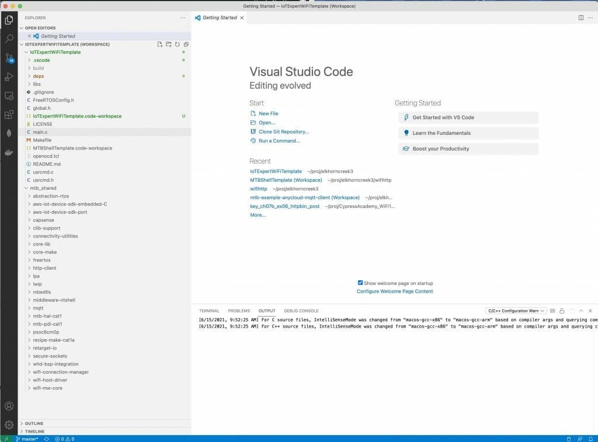Expand the Outline section
Viewport: 598px width, 442px height.
click(x=22, y=423)
